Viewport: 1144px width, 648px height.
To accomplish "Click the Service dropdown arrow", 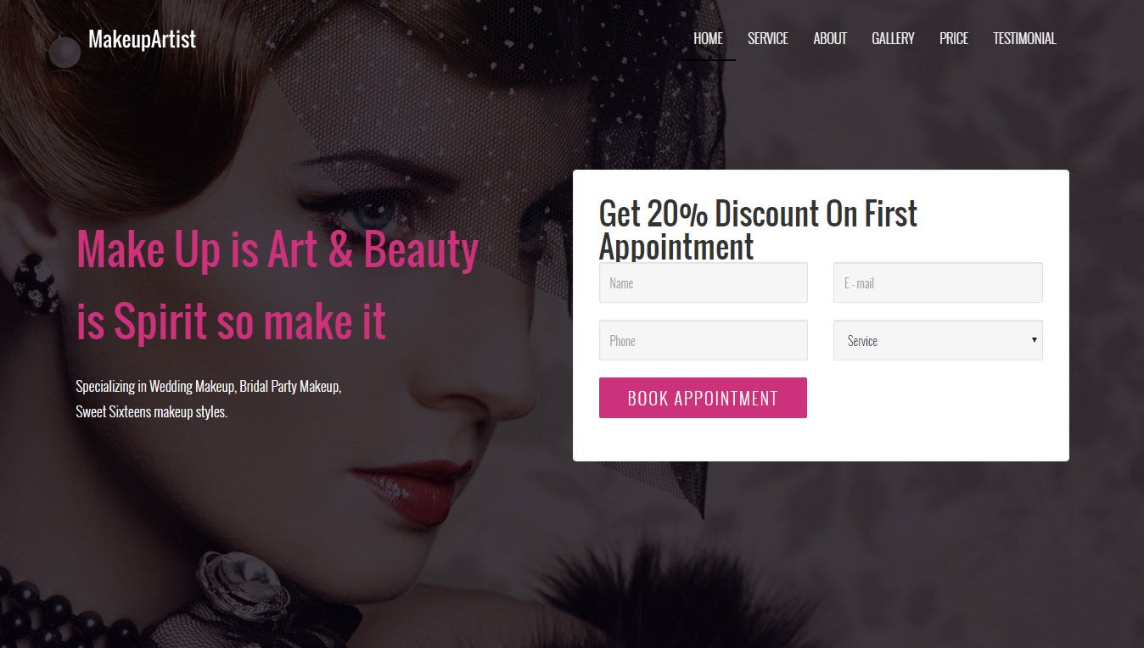I will pos(1034,340).
